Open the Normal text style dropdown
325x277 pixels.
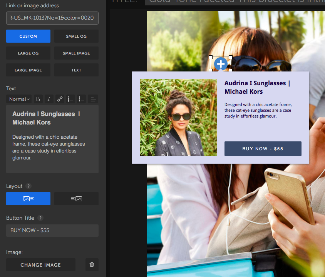(19, 99)
